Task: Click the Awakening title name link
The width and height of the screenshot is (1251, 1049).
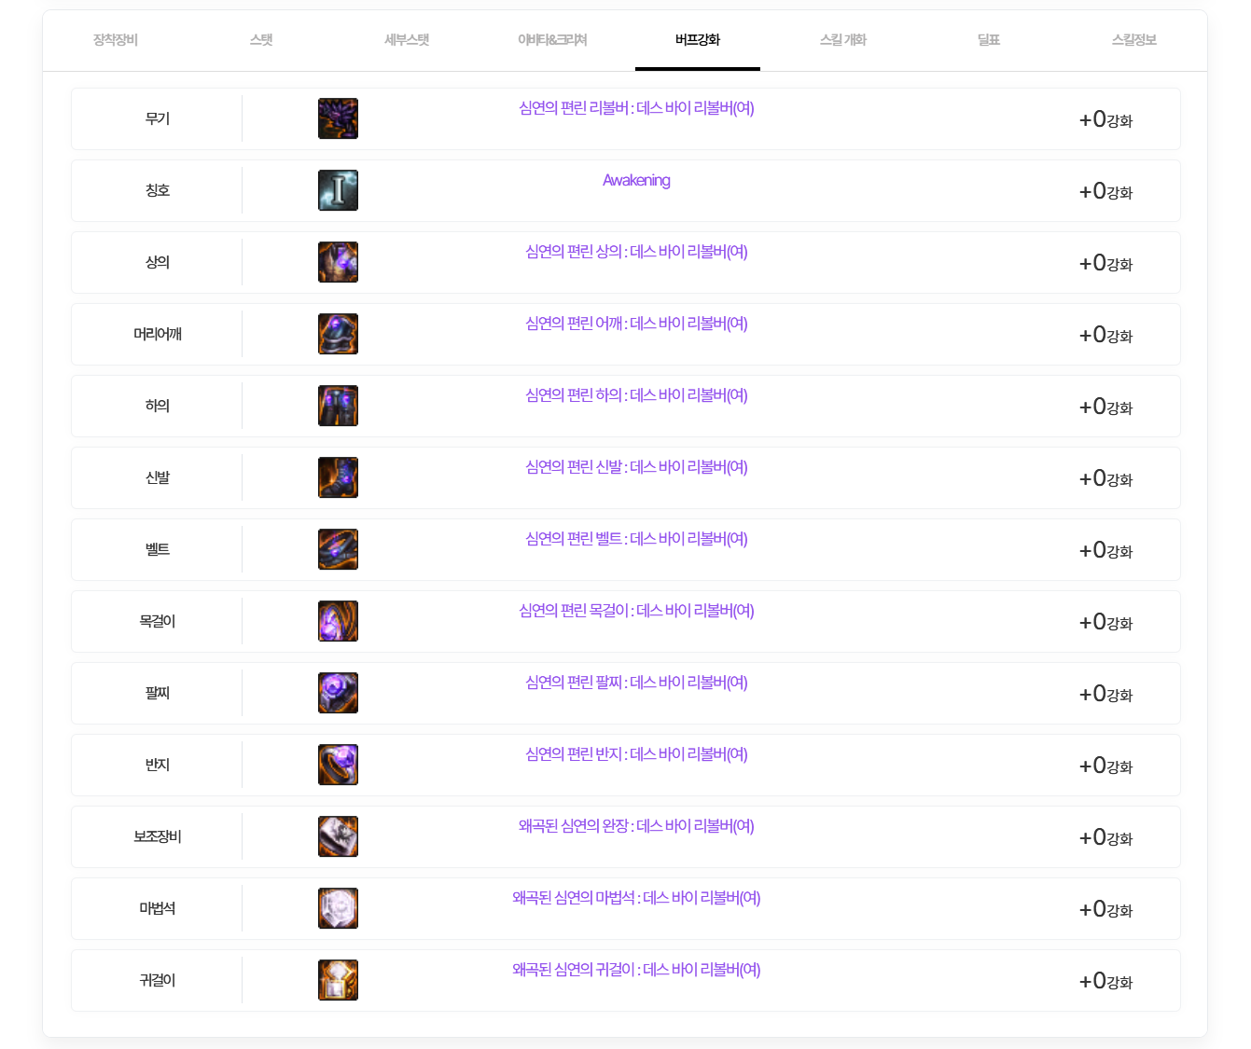Action: point(636,180)
